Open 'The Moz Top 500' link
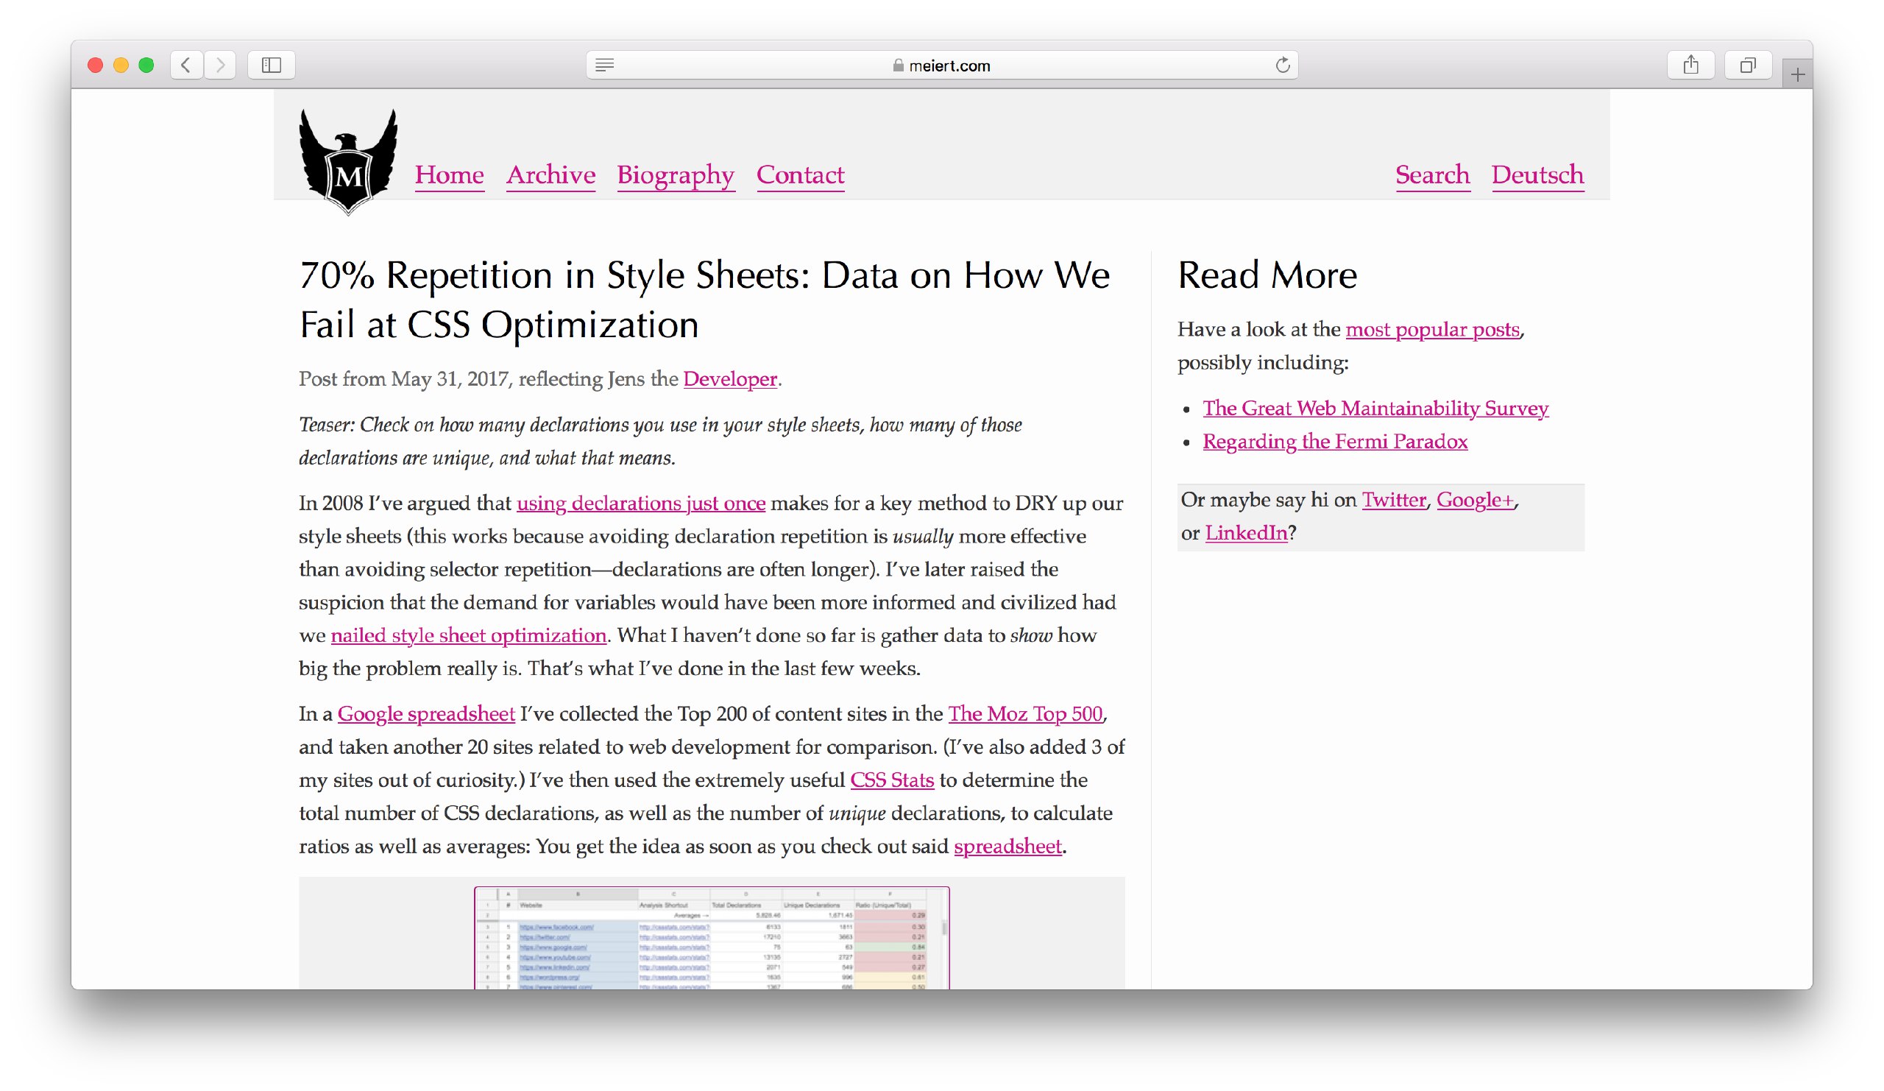The width and height of the screenshot is (1884, 1091). (x=1026, y=714)
